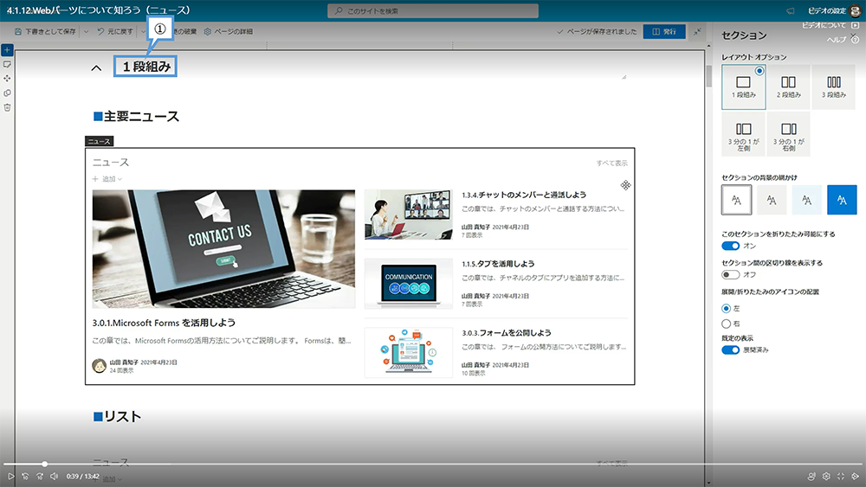This screenshot has width=866, height=487.
Task: Open チャットのメンバーと通話しよう article
Action: [x=524, y=195]
